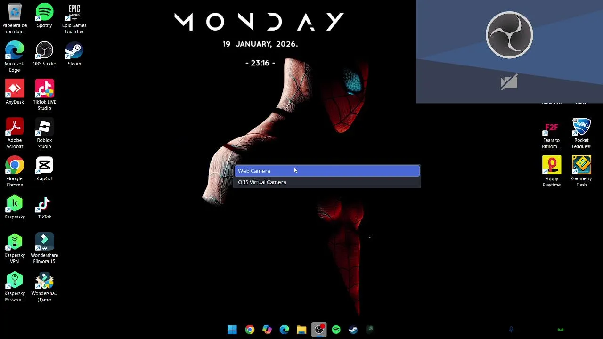The width and height of the screenshot is (603, 339).
Task: Open Steam from the taskbar
Action: 353,330
